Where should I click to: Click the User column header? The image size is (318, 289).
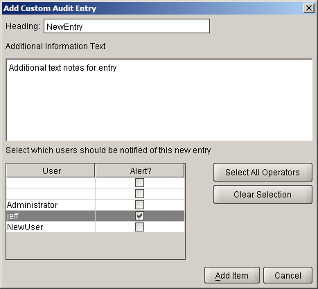tap(51, 170)
